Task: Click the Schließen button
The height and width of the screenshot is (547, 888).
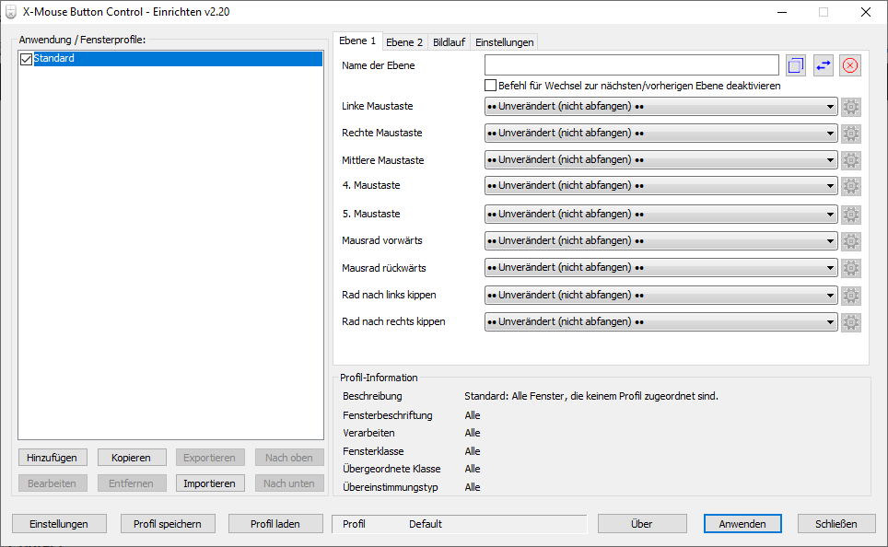Action: click(836, 524)
